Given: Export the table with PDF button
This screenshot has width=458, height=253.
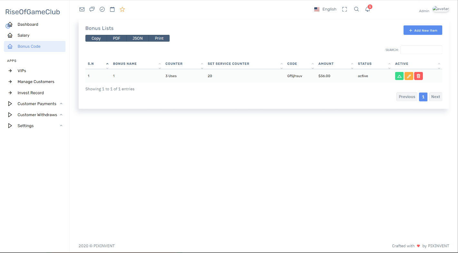Looking at the screenshot, I should [x=116, y=38].
